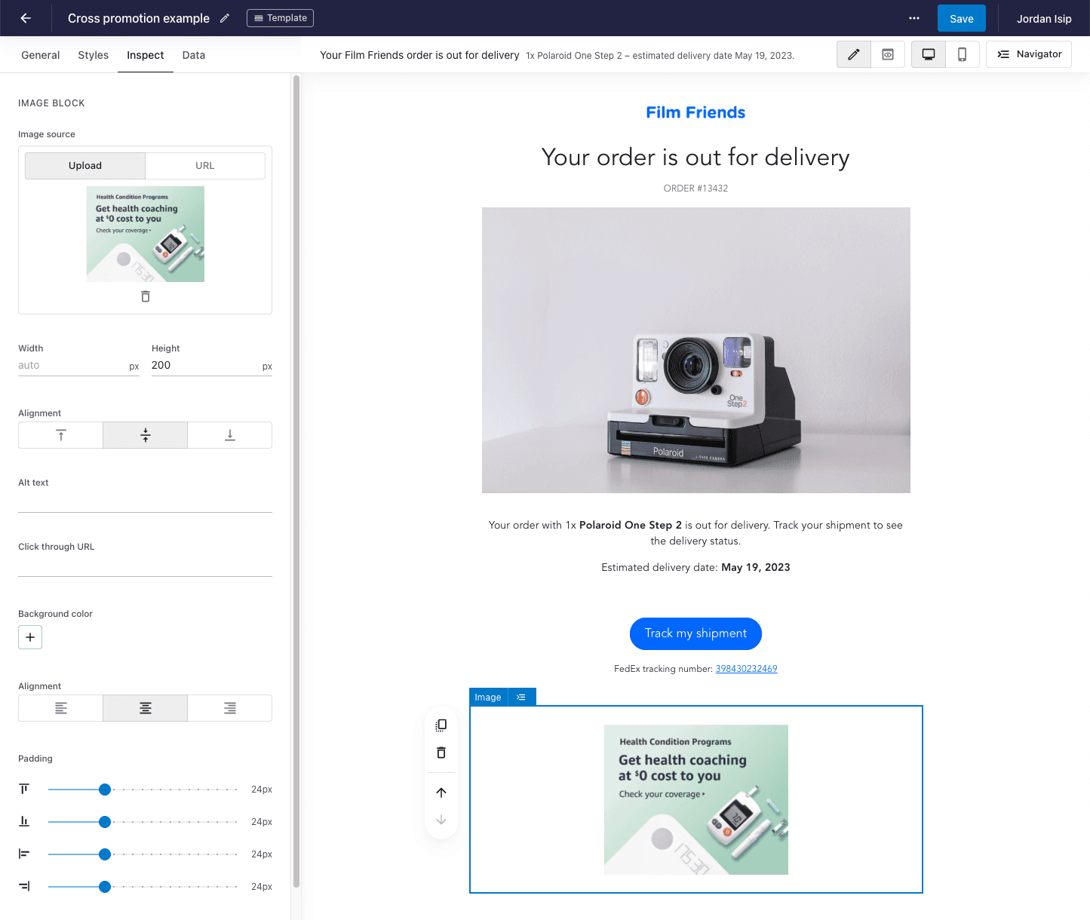Click the email preheader text mentioning May 19, 2023

(660, 55)
